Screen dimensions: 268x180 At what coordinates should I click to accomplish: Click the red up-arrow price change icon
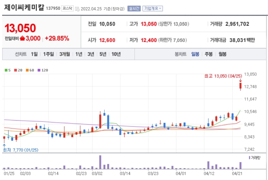tap(22, 38)
